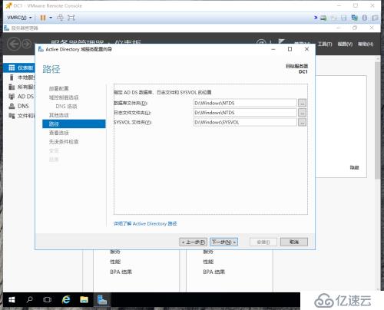Click the 取消 cancel button
Image resolution: width=384 pixels, height=310 pixels.
[x=294, y=242]
